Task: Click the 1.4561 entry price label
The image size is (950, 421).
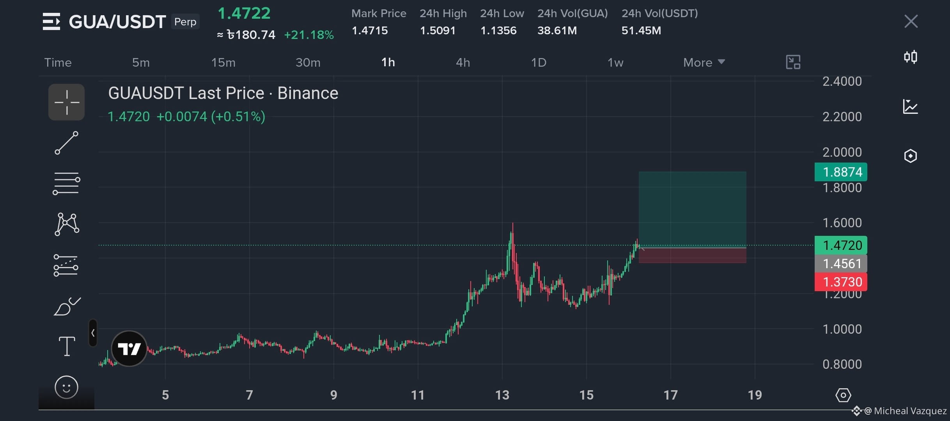Action: [x=841, y=264]
